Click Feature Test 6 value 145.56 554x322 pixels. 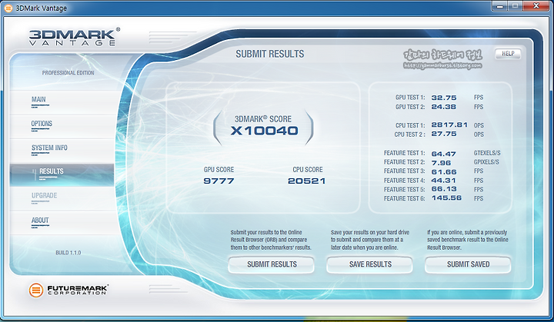point(446,198)
